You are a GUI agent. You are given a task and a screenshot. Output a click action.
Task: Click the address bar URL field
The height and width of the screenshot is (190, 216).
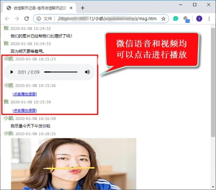tap(101, 19)
